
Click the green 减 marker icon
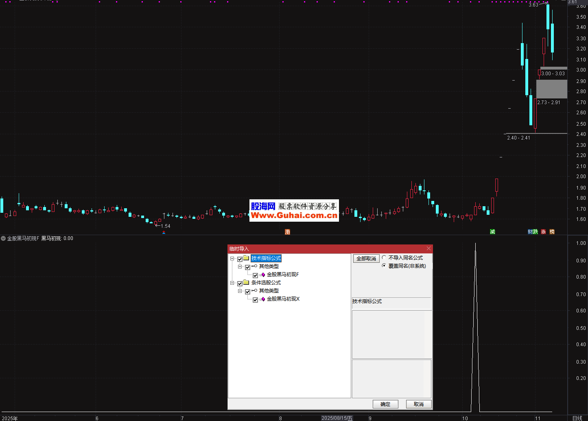pyautogui.click(x=492, y=232)
